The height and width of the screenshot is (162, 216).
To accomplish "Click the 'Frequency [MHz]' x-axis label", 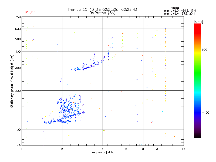I will click(x=102, y=152).
